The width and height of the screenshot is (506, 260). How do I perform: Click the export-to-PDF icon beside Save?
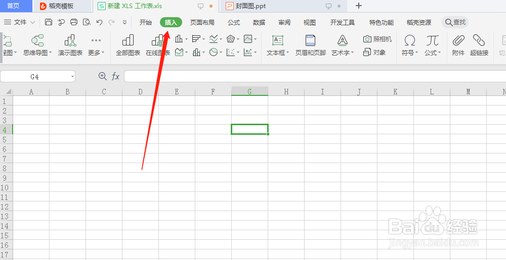click(x=61, y=22)
